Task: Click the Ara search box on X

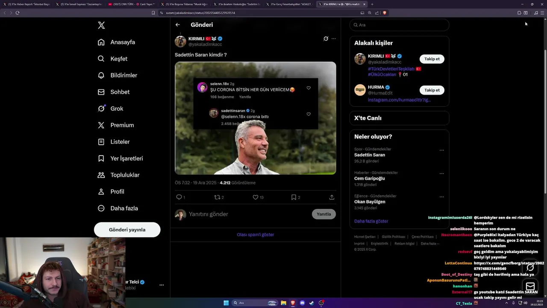Action: tap(399, 25)
